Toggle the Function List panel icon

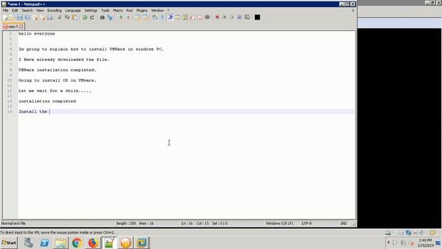192,17
